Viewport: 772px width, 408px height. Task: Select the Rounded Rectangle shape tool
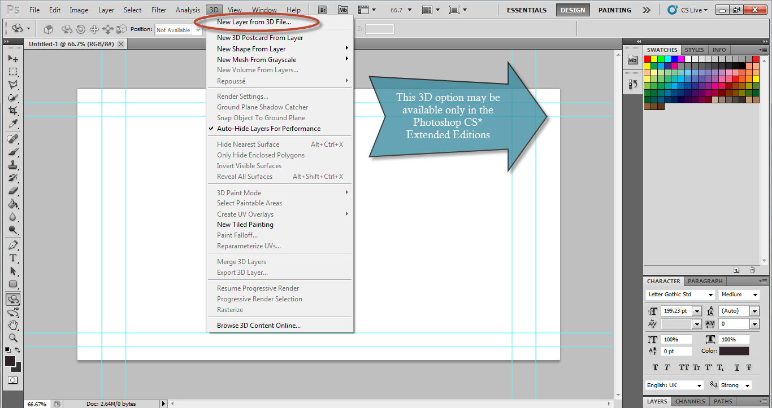pyautogui.click(x=12, y=284)
